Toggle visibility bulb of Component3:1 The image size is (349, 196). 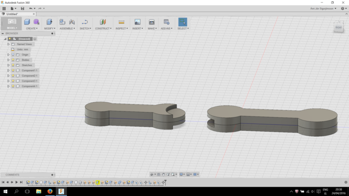pyautogui.click(x=13, y=81)
